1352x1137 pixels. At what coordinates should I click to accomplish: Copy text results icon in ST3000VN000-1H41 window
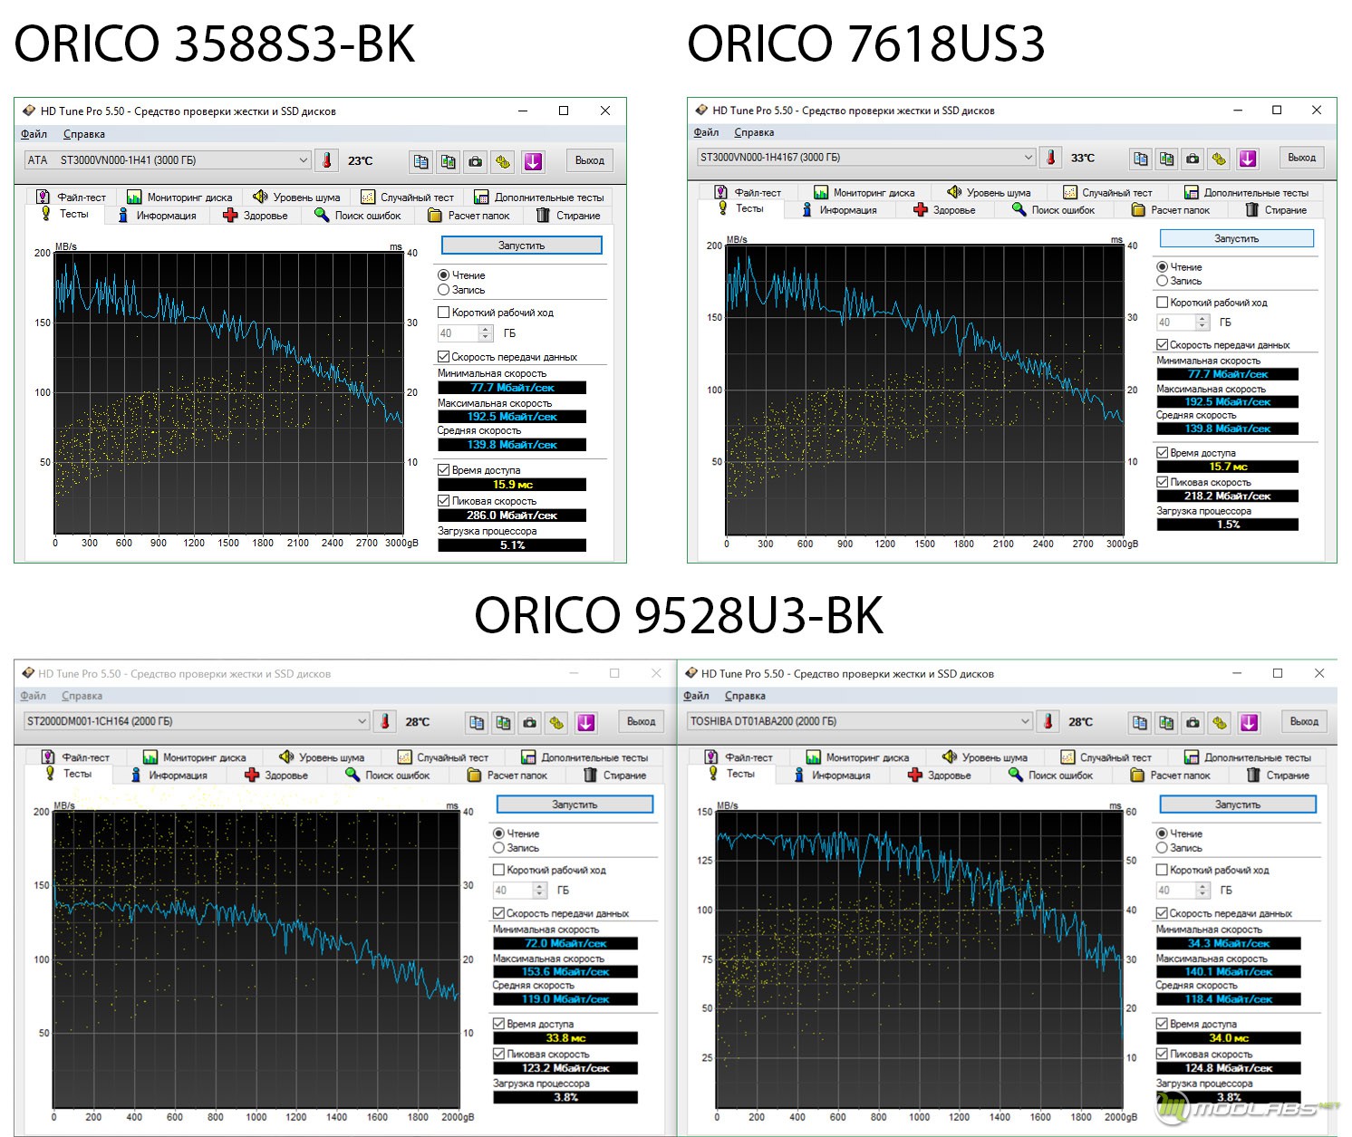coord(421,161)
